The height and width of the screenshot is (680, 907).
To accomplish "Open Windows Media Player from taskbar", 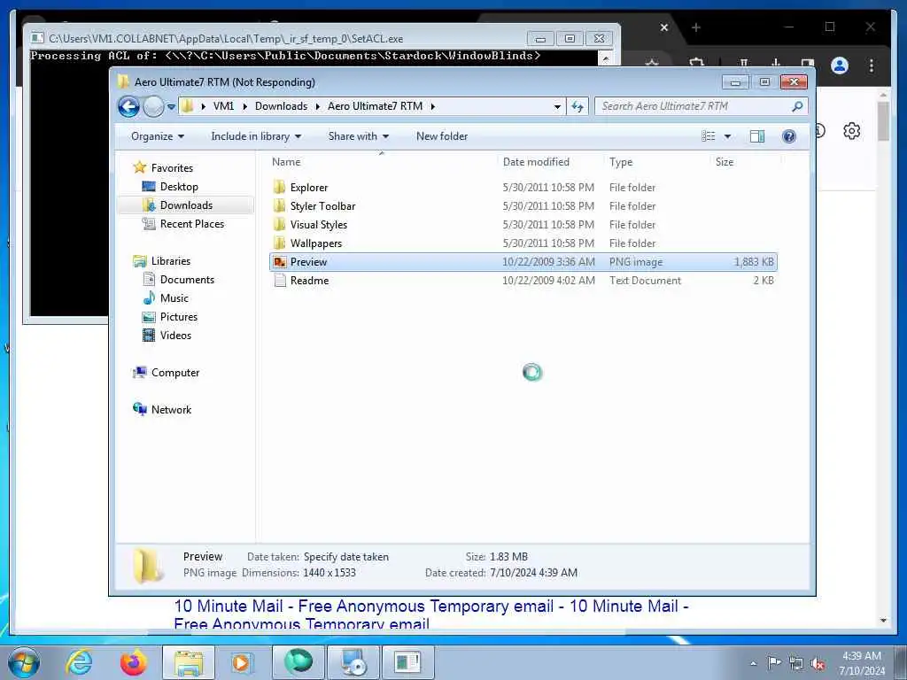I will coord(242,662).
